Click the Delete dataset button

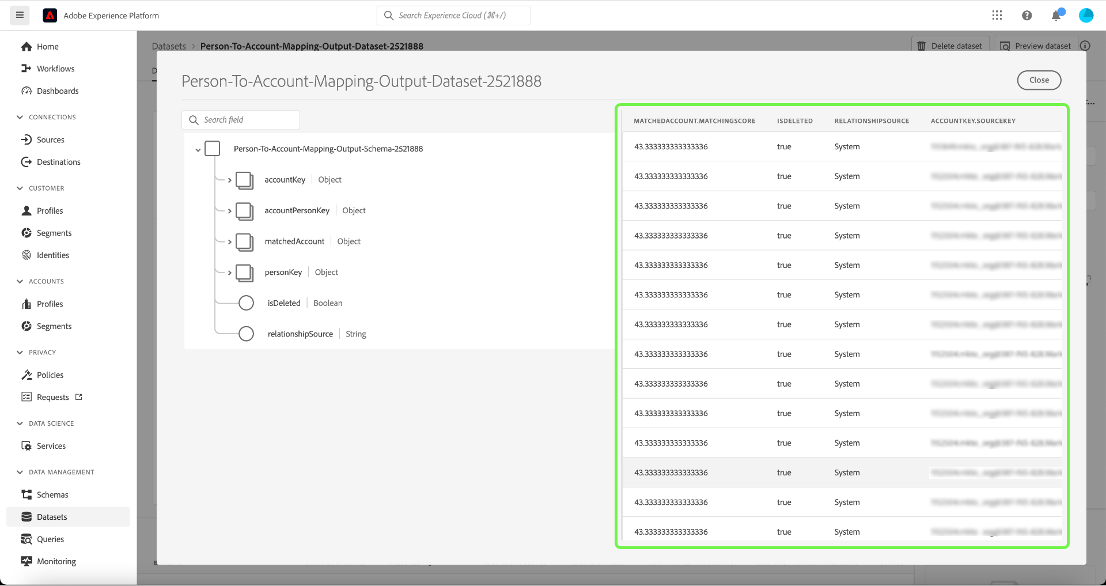coord(950,46)
